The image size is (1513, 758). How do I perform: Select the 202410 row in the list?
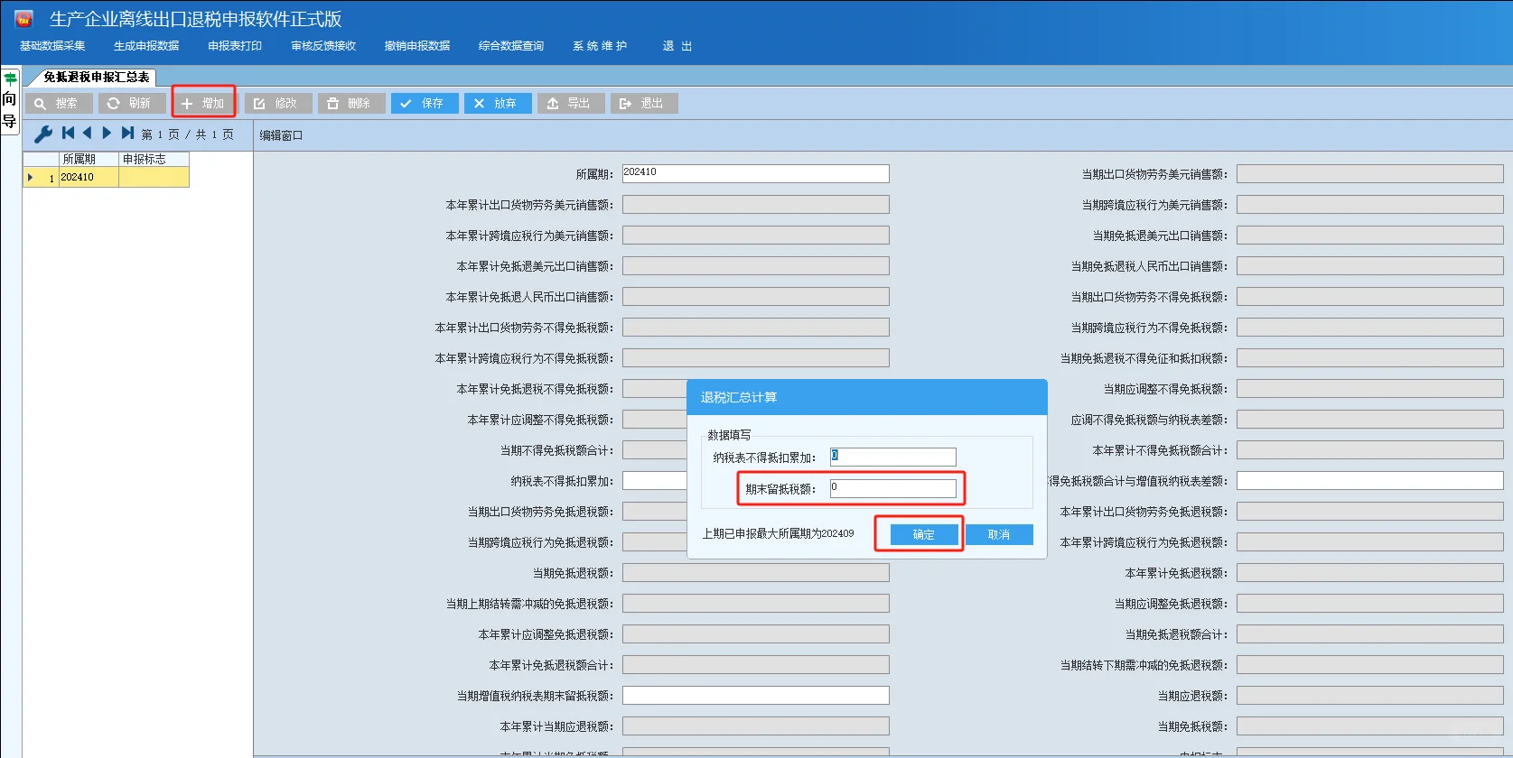click(106, 178)
